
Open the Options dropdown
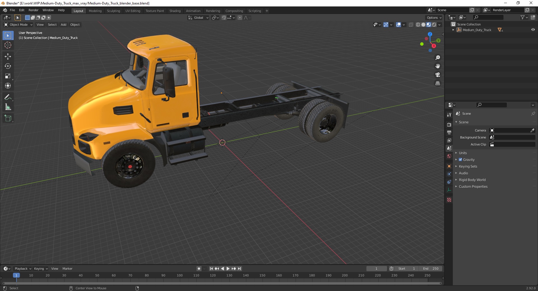(x=434, y=18)
